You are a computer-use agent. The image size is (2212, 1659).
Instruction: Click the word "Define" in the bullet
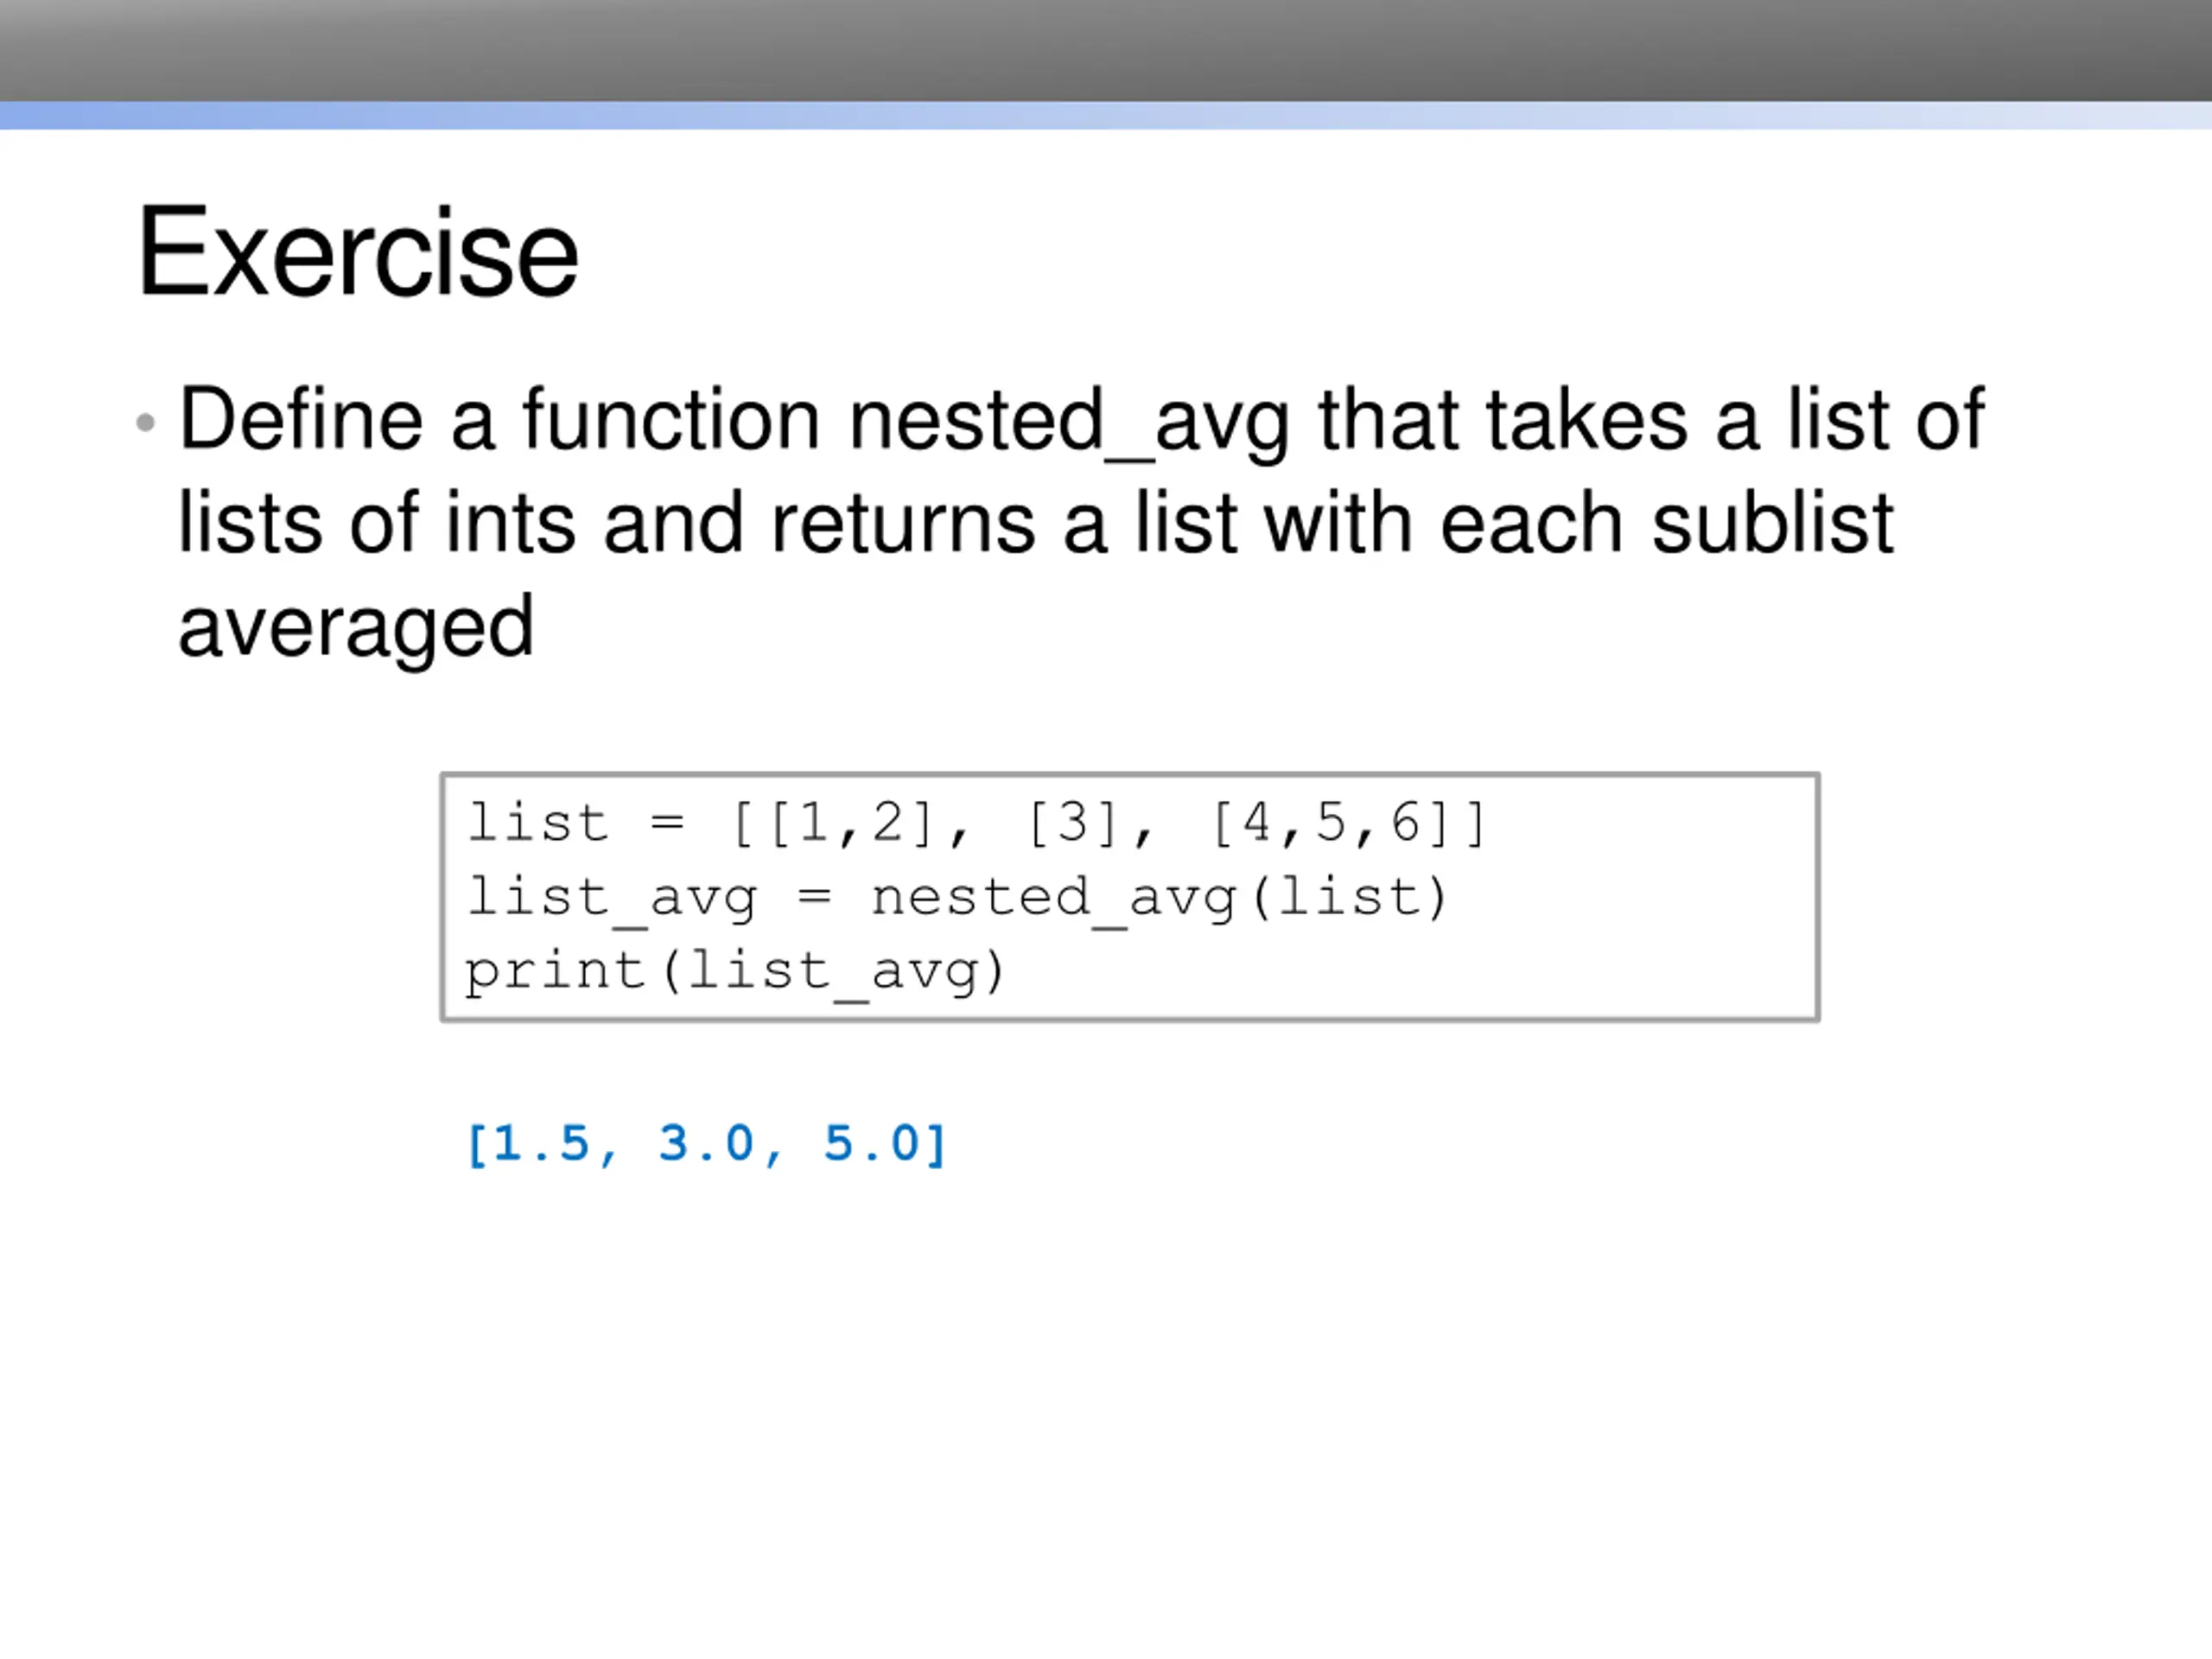[x=300, y=421]
